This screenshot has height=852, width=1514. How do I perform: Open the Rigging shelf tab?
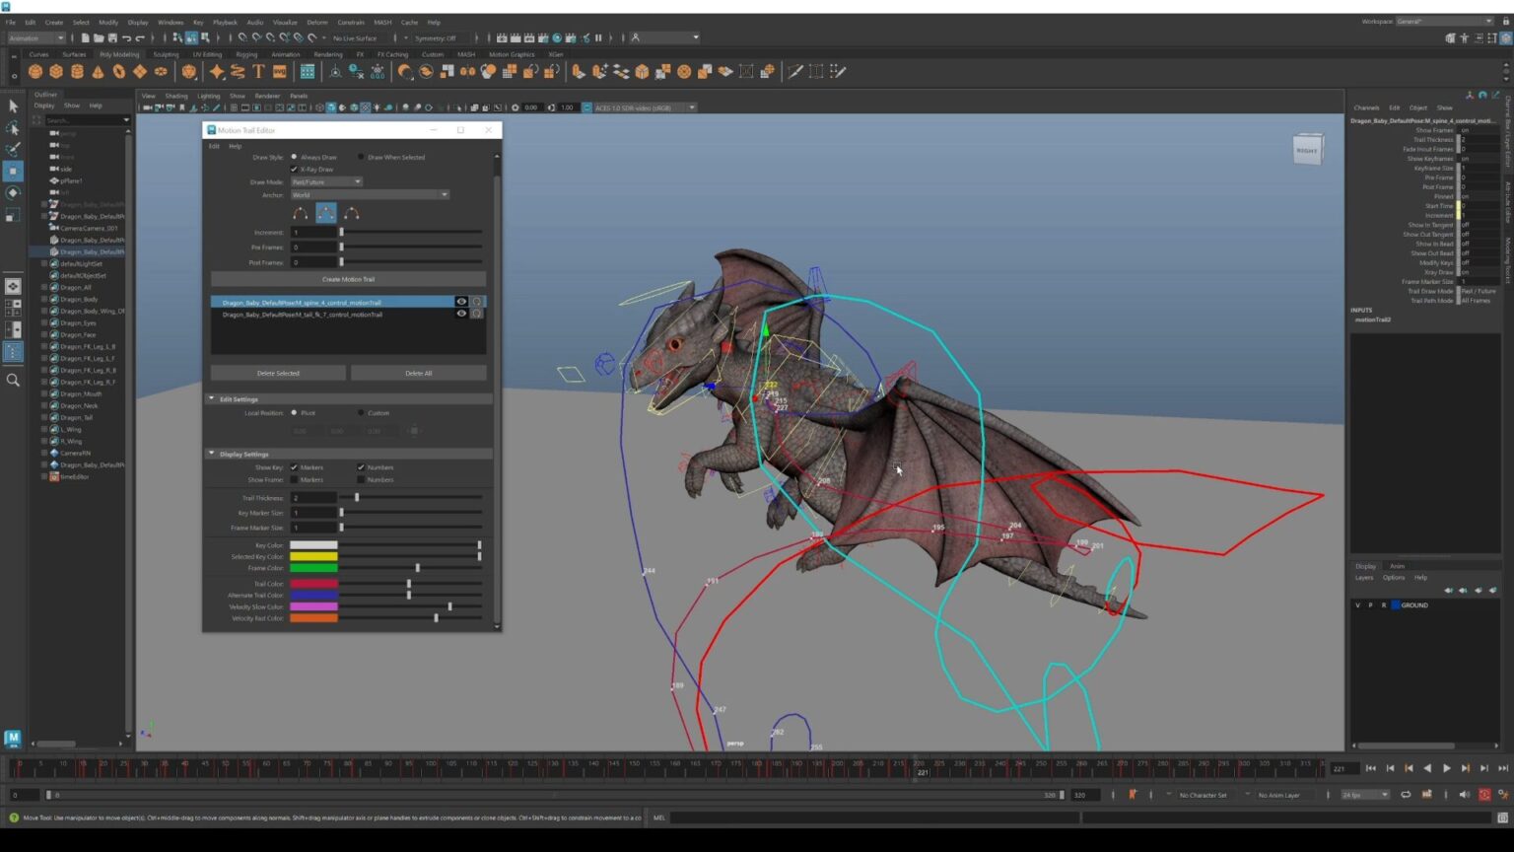coord(246,54)
